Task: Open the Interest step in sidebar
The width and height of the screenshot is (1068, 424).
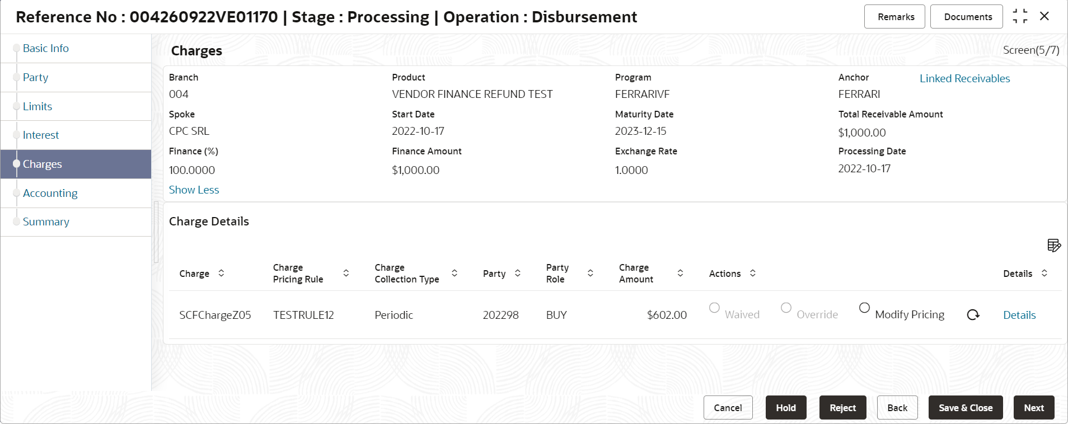Action: click(40, 135)
